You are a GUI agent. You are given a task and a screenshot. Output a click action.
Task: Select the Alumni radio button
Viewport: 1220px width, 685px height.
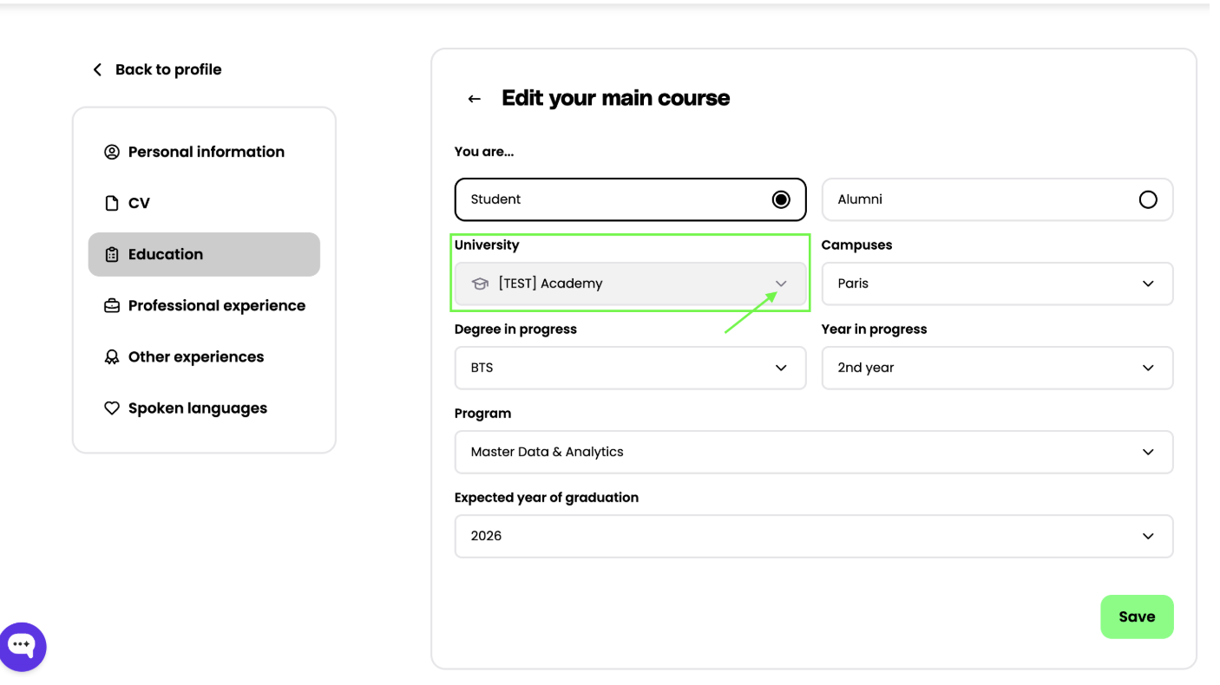coord(1147,199)
